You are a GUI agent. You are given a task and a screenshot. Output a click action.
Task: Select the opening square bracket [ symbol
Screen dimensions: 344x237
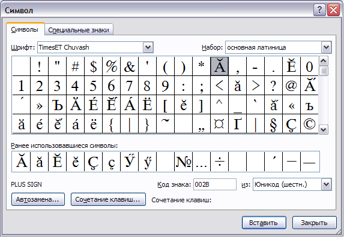pos(165,105)
